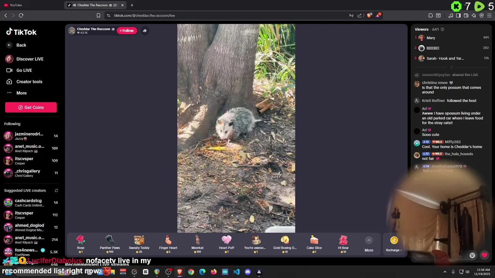Navigate back in browser
495x278 pixels.
pos(5,15)
